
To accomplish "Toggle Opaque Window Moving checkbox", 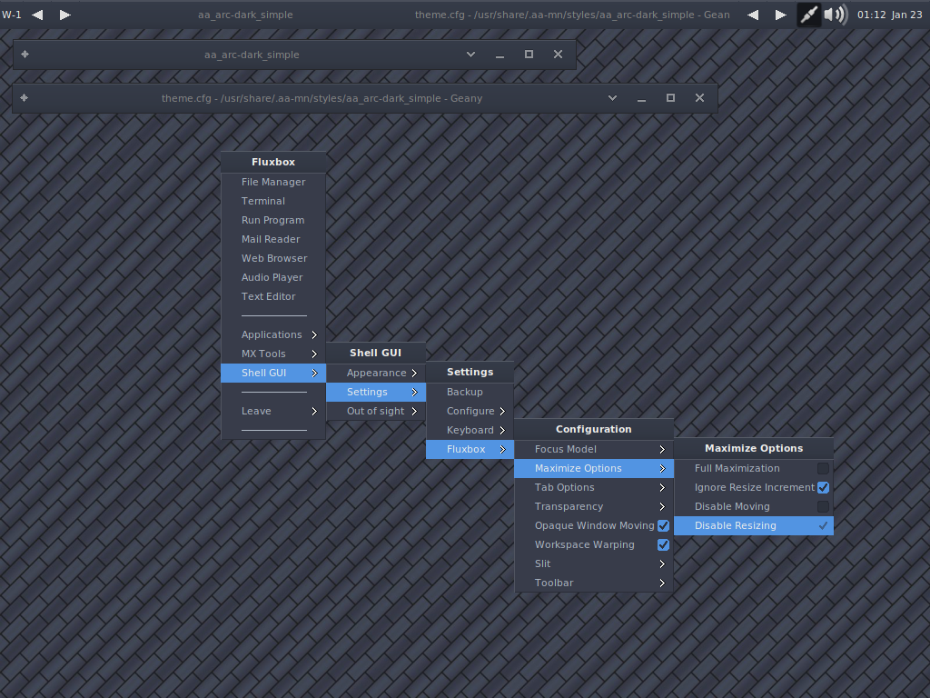I will pyautogui.click(x=663, y=526).
